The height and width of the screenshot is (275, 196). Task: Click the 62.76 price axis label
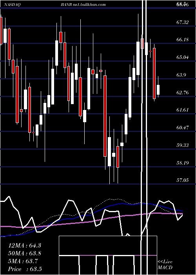tap(183, 93)
